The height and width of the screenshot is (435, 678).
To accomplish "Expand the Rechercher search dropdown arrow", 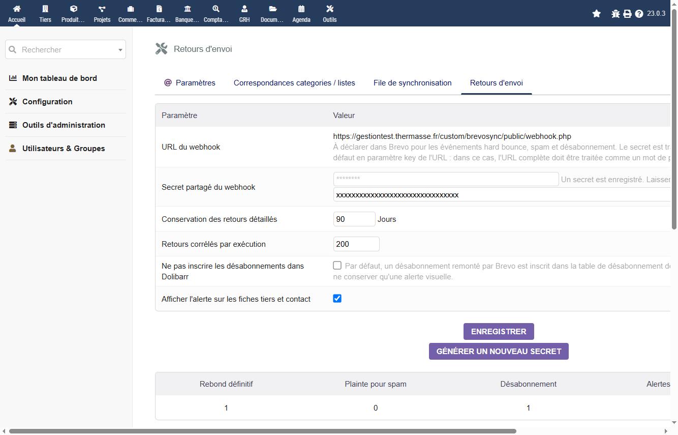I will pyautogui.click(x=120, y=50).
